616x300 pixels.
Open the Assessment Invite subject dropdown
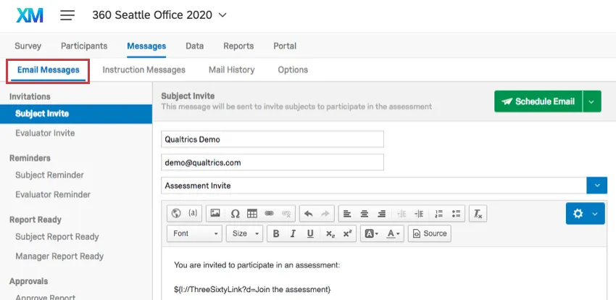[x=596, y=186]
